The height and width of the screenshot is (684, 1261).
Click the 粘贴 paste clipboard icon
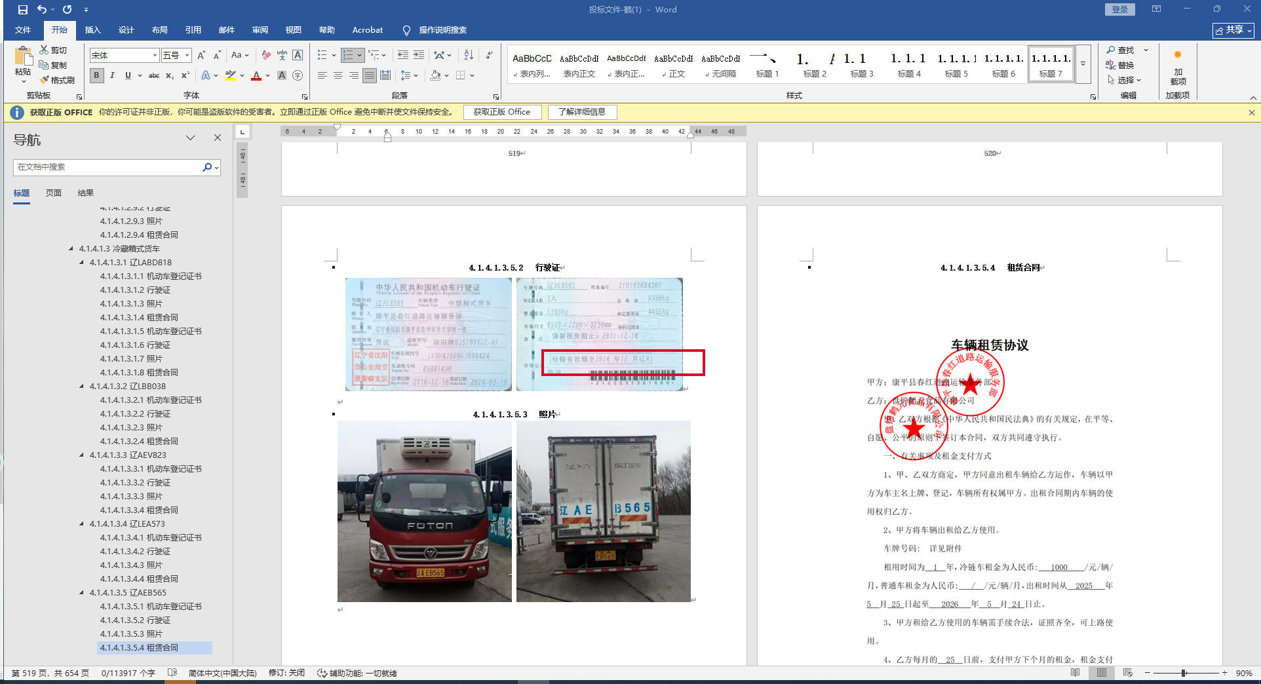[24, 56]
